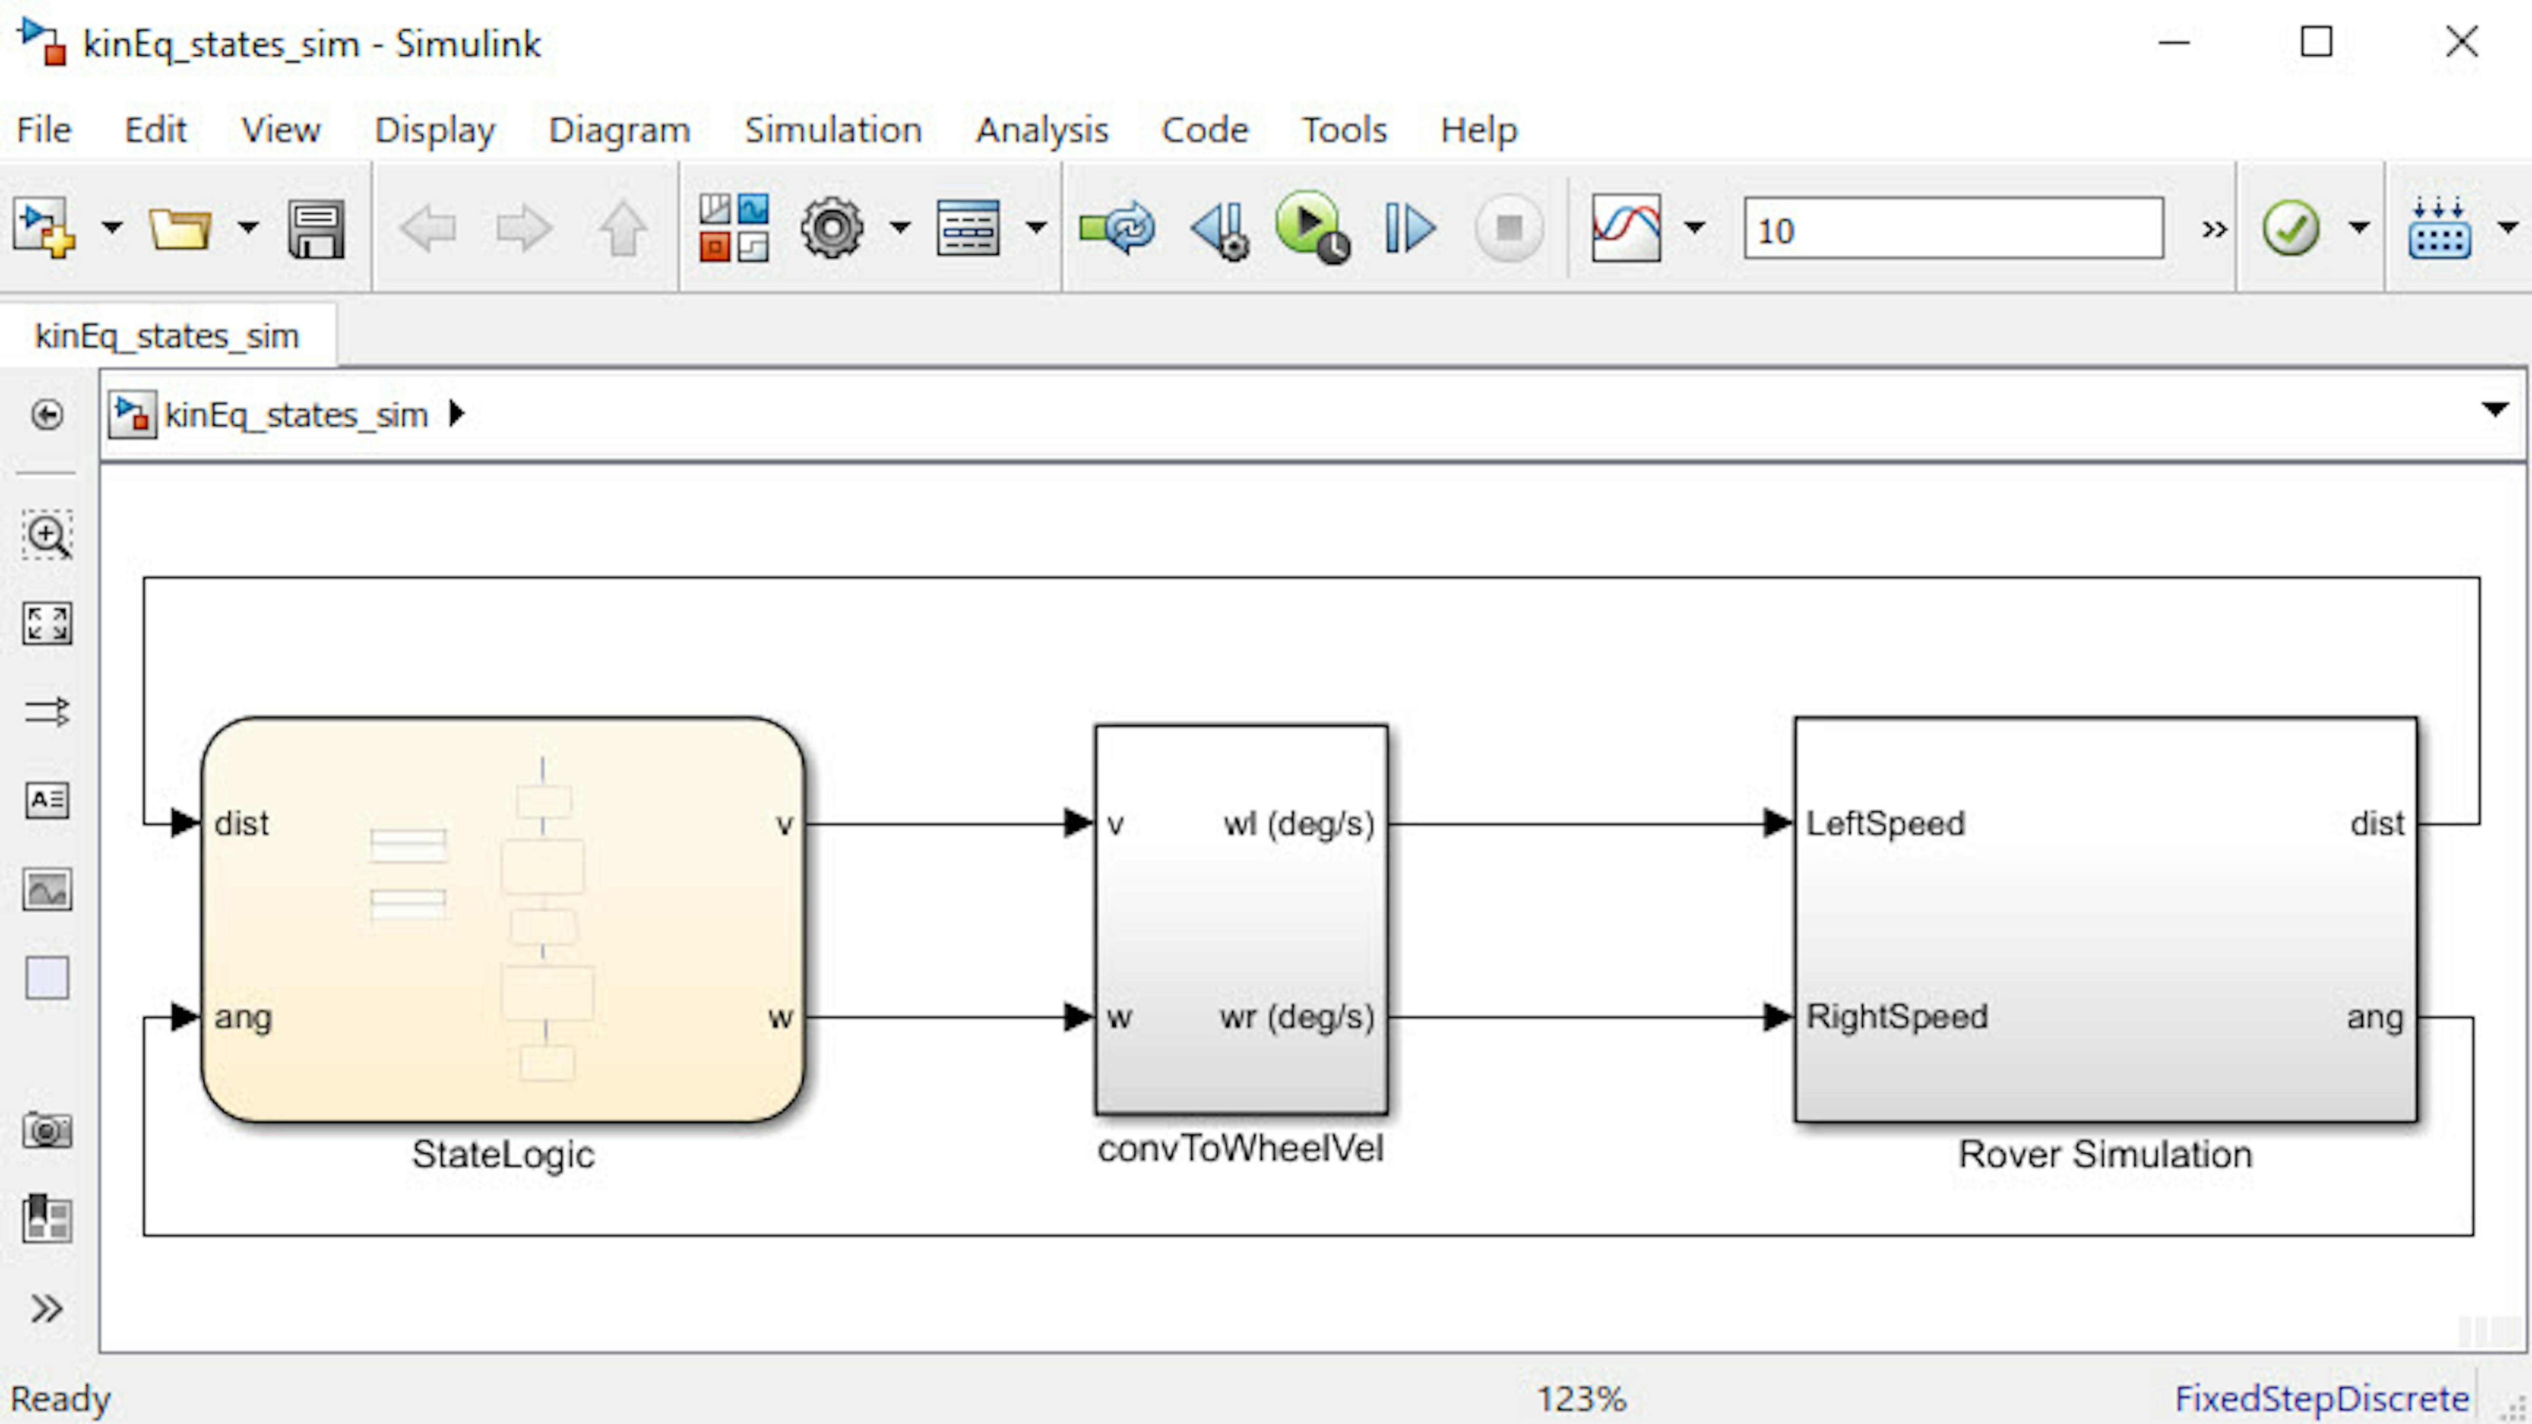Click the Fit to View palette icon

coord(47,623)
